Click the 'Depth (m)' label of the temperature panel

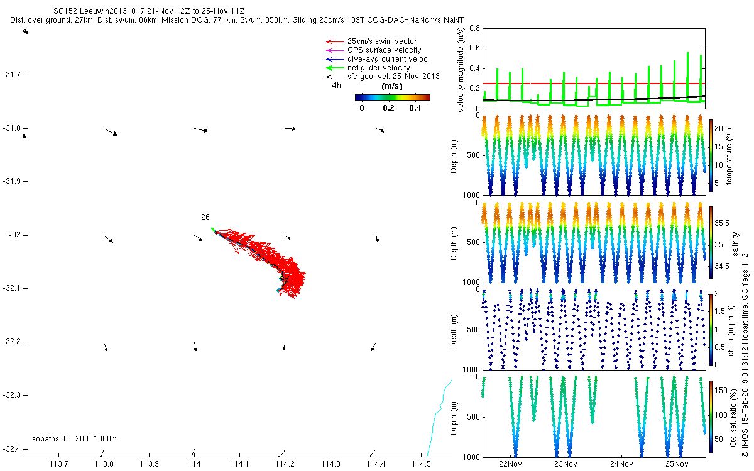tap(454, 156)
